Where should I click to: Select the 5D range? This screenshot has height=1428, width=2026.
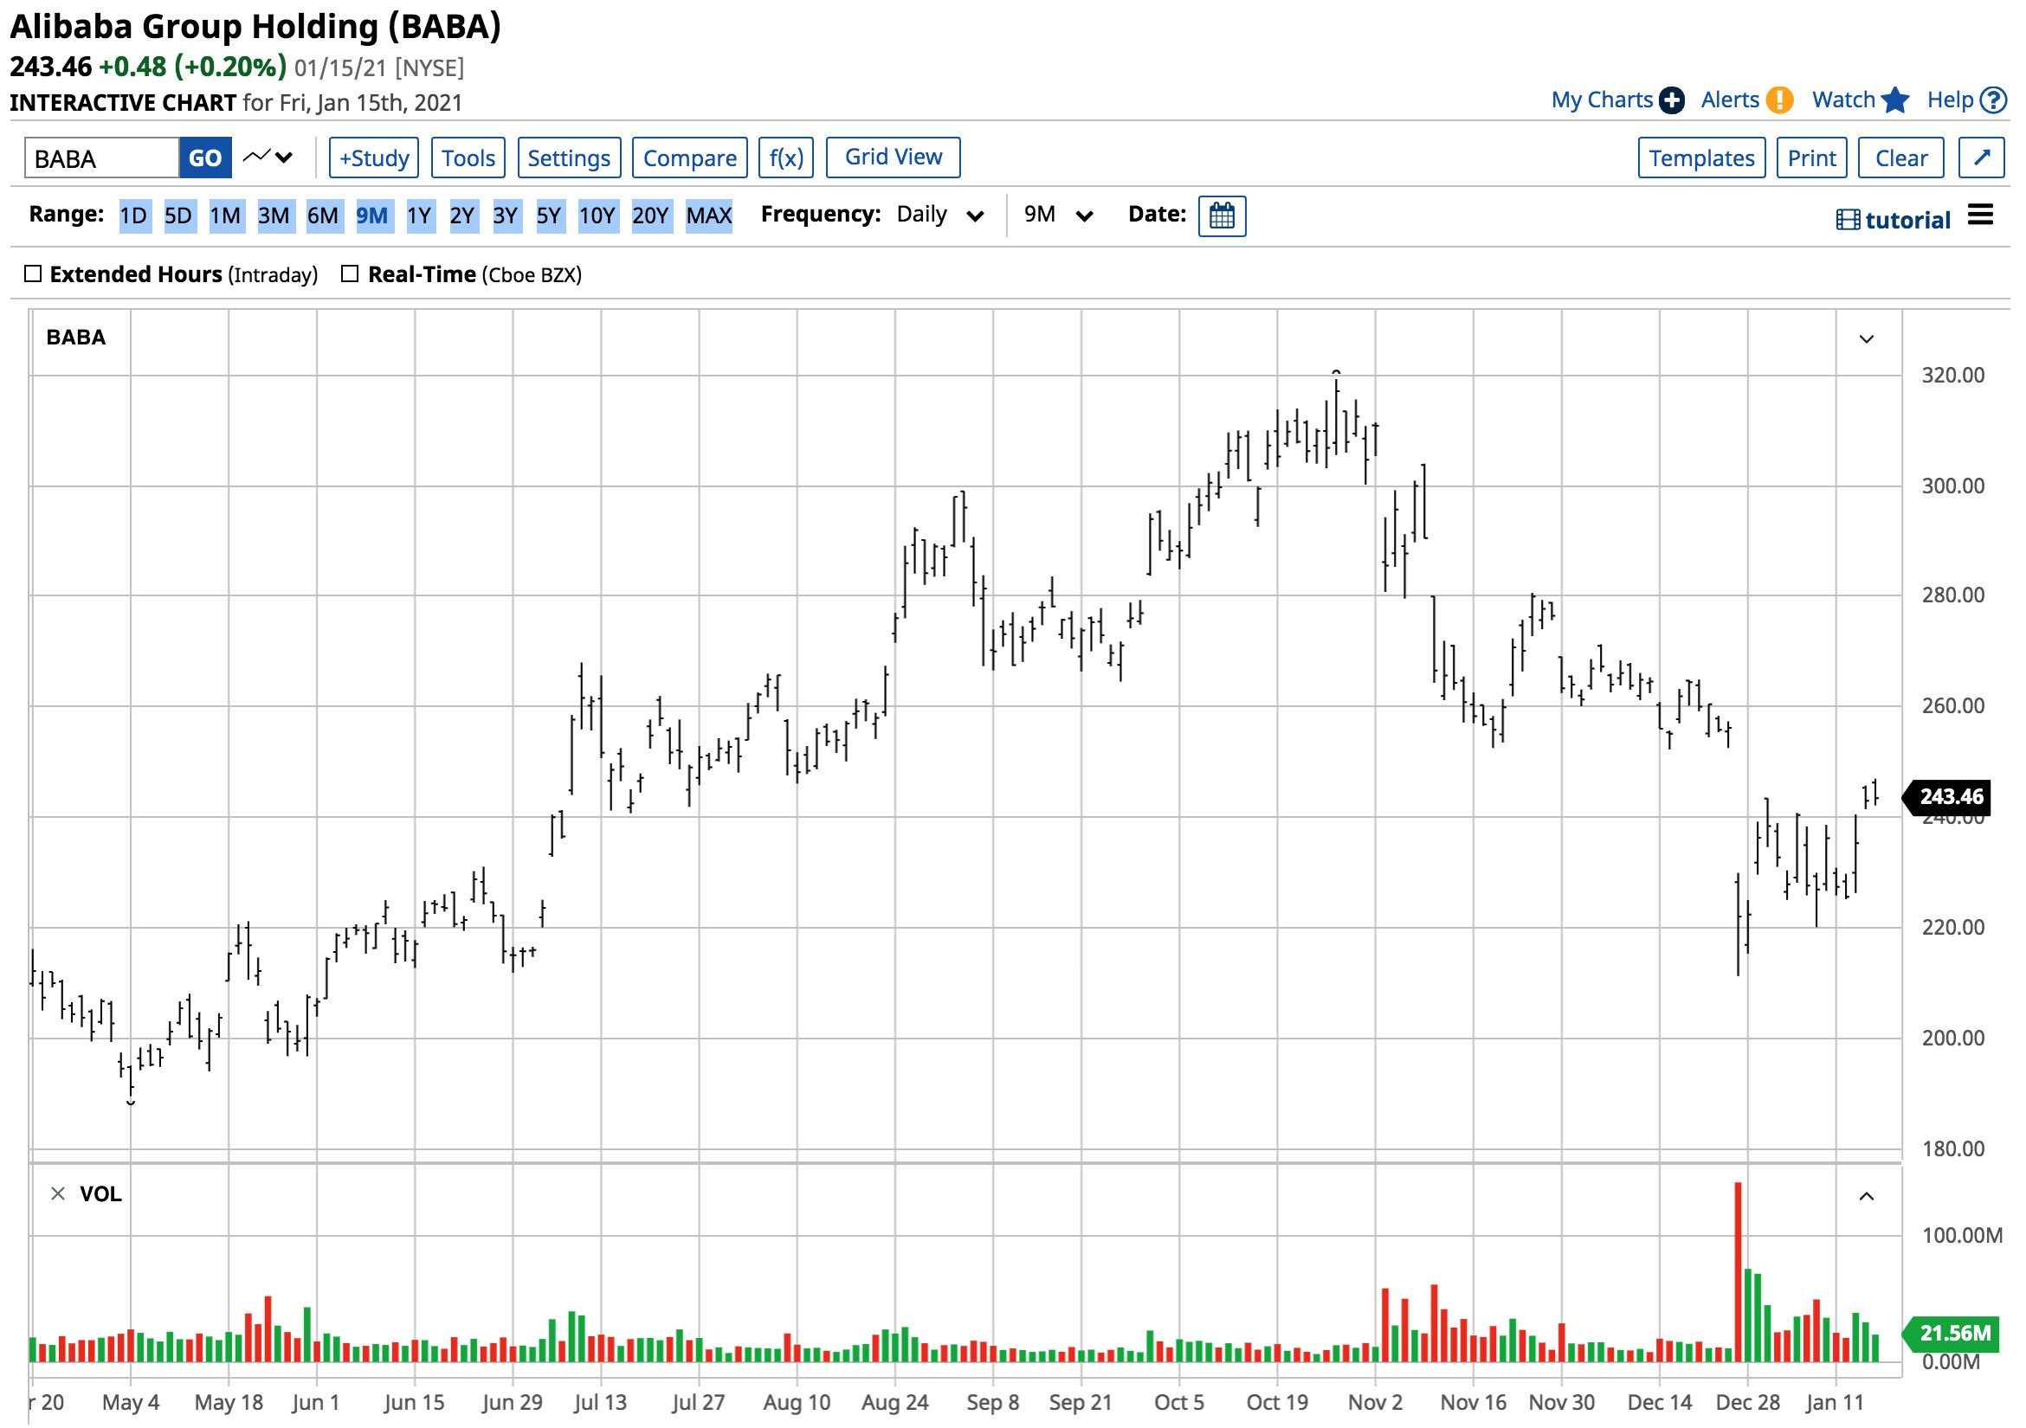(178, 216)
